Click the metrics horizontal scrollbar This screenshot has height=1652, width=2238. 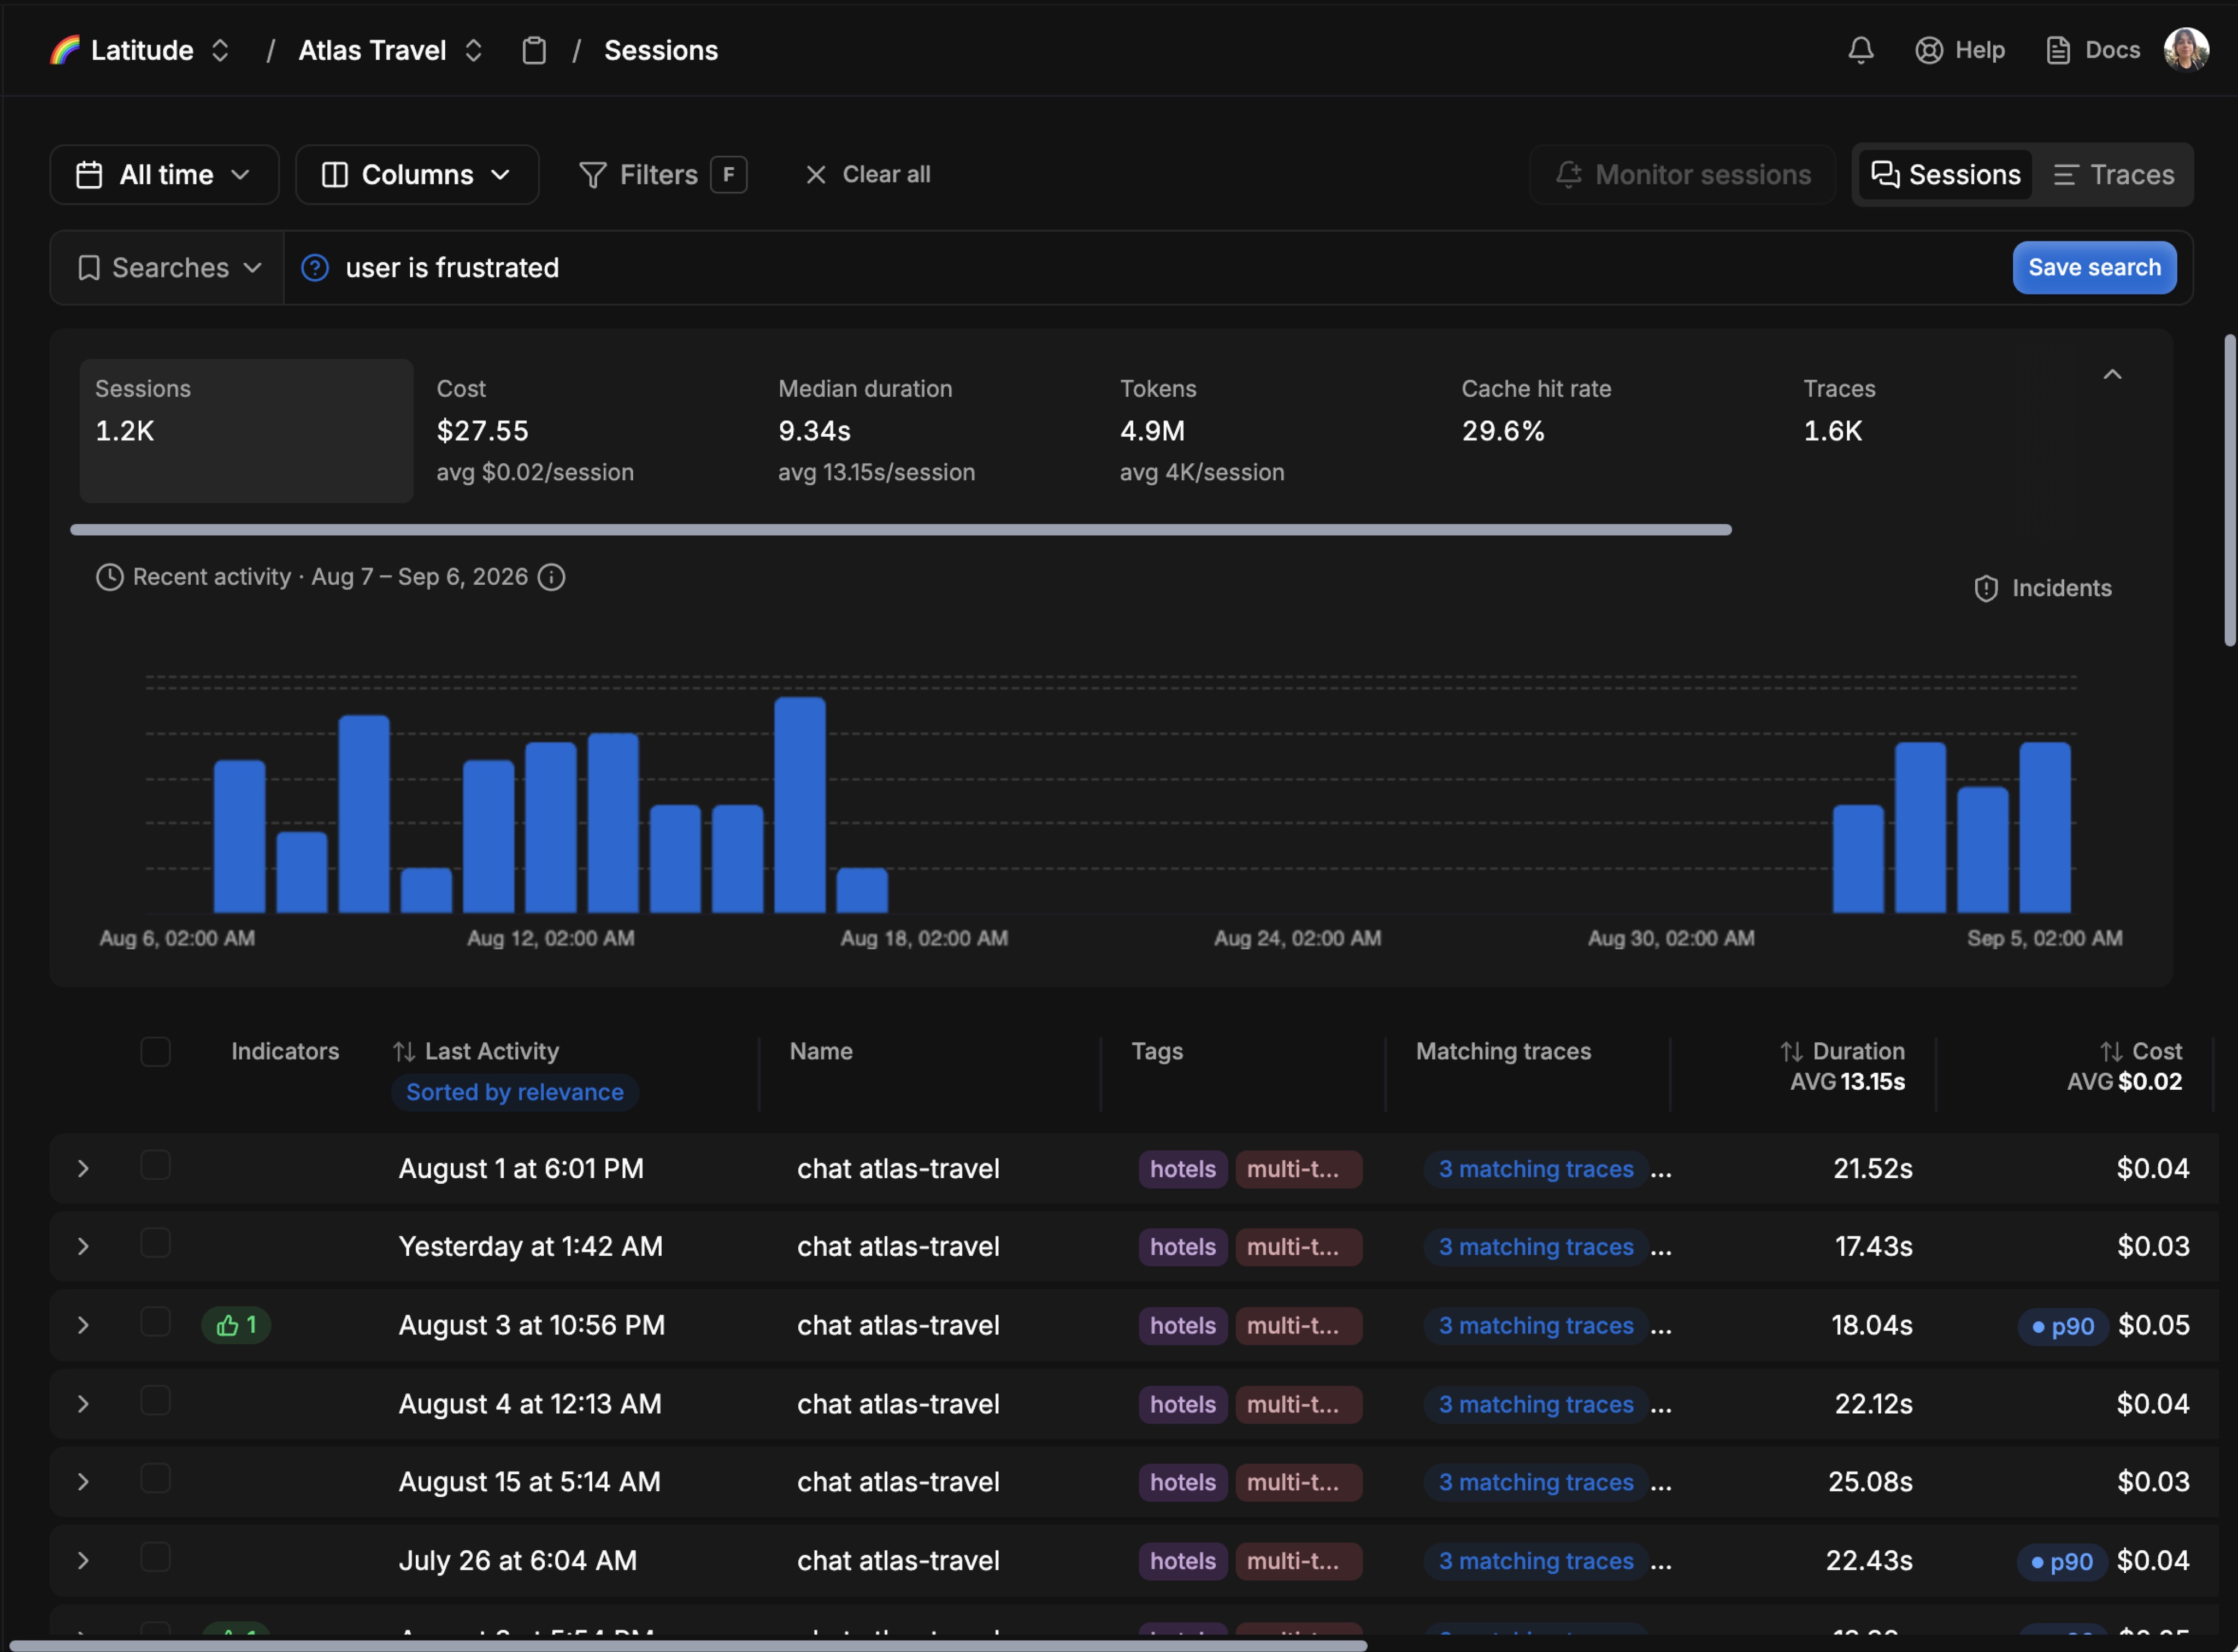coord(900,530)
